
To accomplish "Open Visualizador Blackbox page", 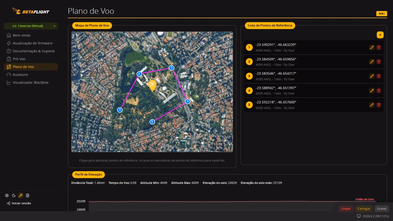I will [31, 83].
